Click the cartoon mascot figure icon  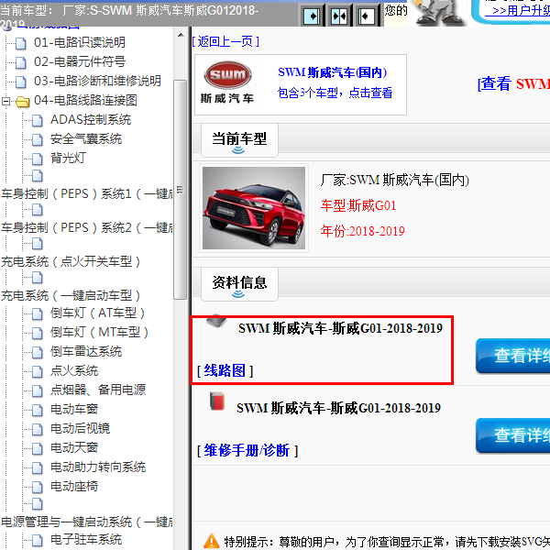pyautogui.click(x=438, y=13)
